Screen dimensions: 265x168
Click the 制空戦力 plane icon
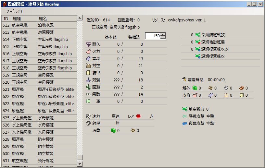pos(185,109)
